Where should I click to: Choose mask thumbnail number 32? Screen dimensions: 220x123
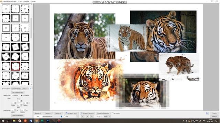coord(25,56)
